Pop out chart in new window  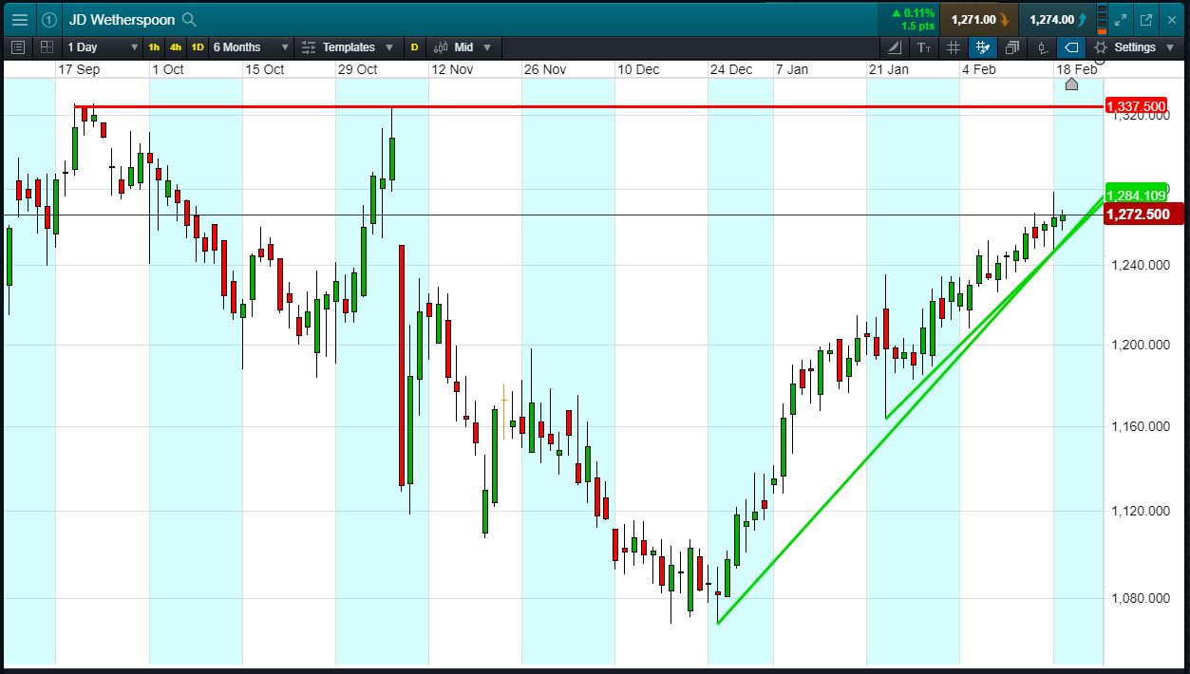pos(1145,19)
